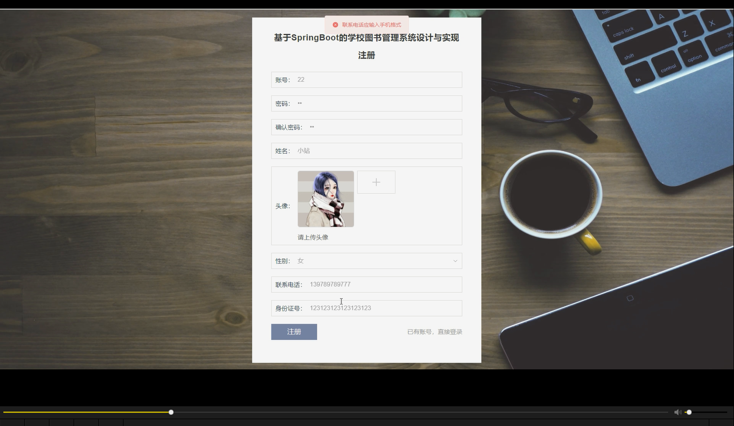Select the uploaded avatar thumbnail image

(326, 199)
